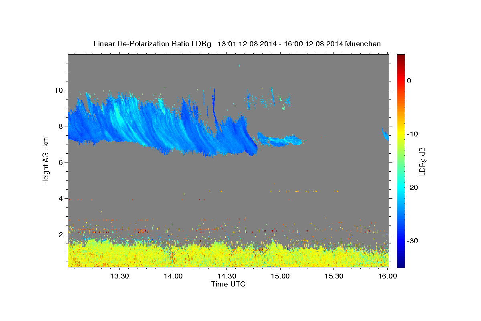Click the colorbar label '-30'
The width and height of the screenshot is (481, 321).
[413, 241]
